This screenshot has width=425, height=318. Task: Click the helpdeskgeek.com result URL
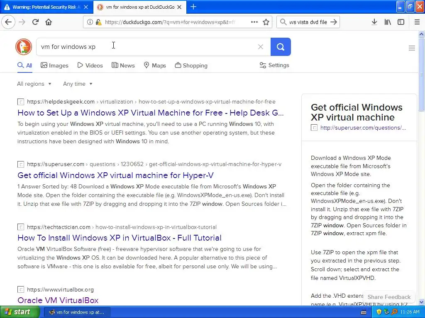pyautogui.click(x=151, y=102)
